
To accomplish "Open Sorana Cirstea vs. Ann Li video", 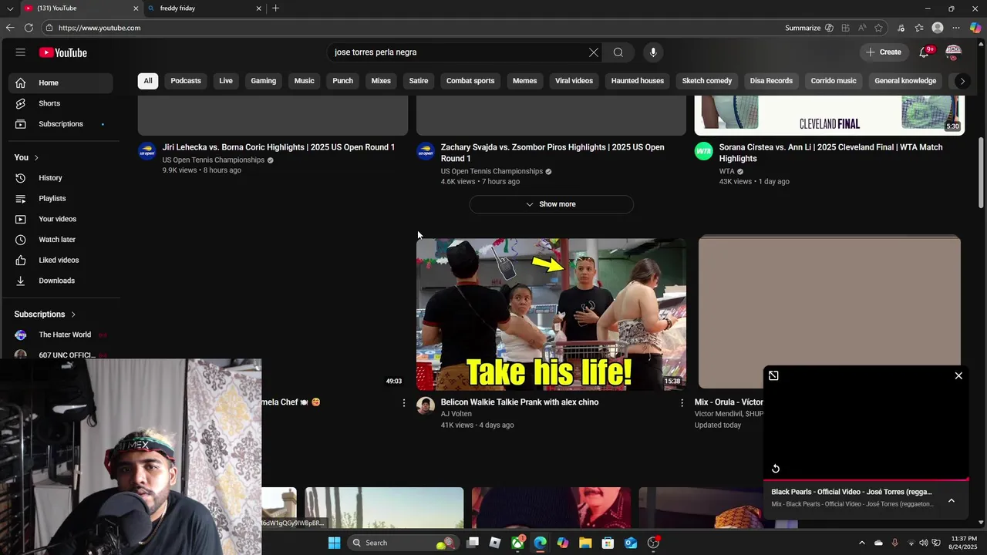I will (830, 153).
